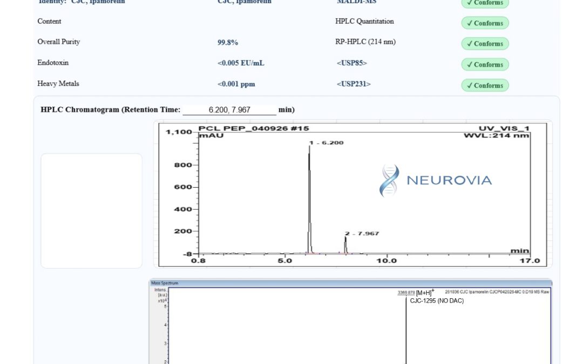
Task: Click the UV_VIS_1 chart label
Action: [504, 128]
